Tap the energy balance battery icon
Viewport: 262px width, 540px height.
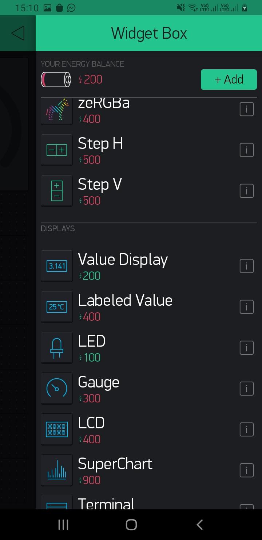tap(56, 80)
